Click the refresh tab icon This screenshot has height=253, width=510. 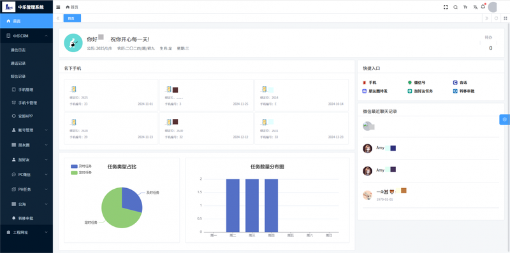[497, 18]
